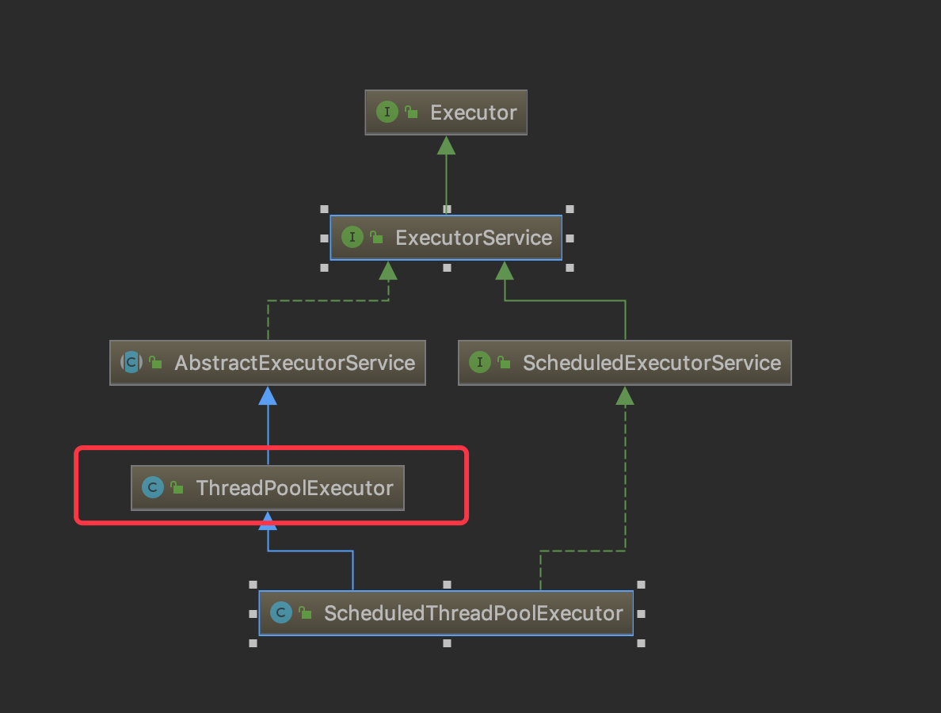The image size is (941, 713).
Task: Click the ScheduledThreadPoolExecutor class icon
Action: point(281,612)
